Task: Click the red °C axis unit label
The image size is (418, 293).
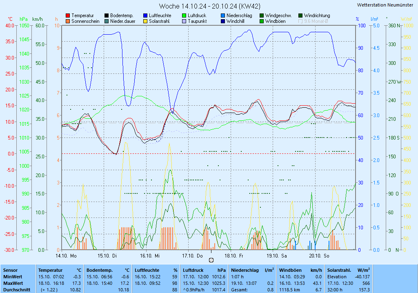Action: (x=10, y=19)
